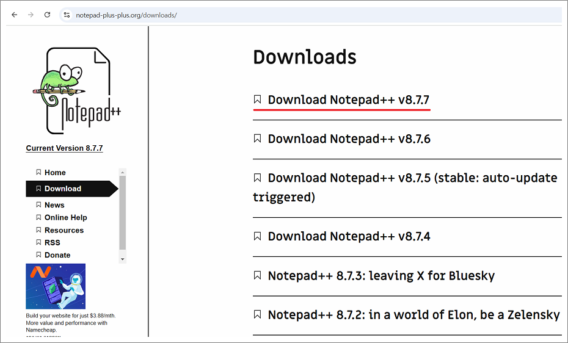Click bookmark icon beside 8.7.2 post
The width and height of the screenshot is (568, 343).
[257, 314]
